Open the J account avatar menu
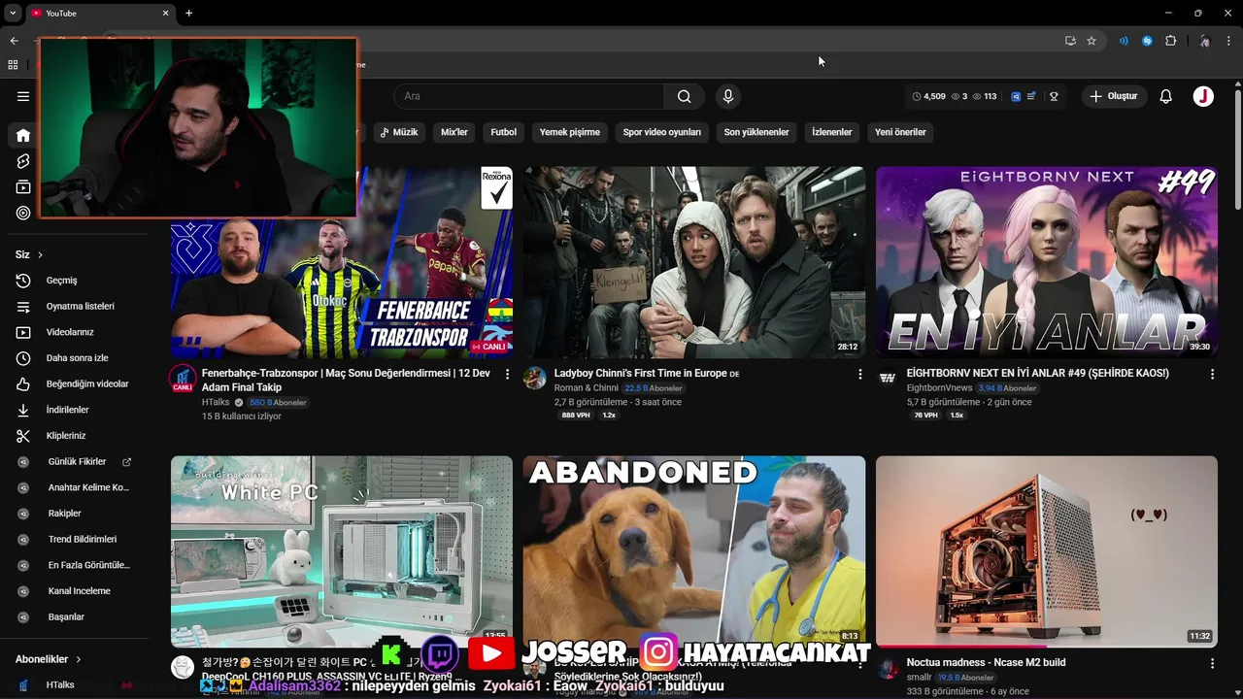Image resolution: width=1243 pixels, height=699 pixels. (1203, 96)
